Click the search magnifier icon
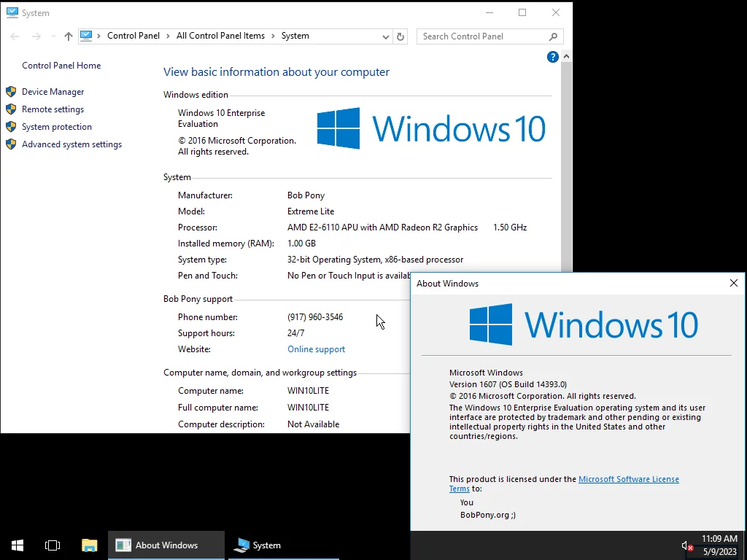747x560 pixels. click(x=553, y=36)
